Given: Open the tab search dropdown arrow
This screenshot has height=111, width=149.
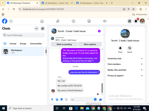Looking at the screenshot, I should click(x=3, y=3).
